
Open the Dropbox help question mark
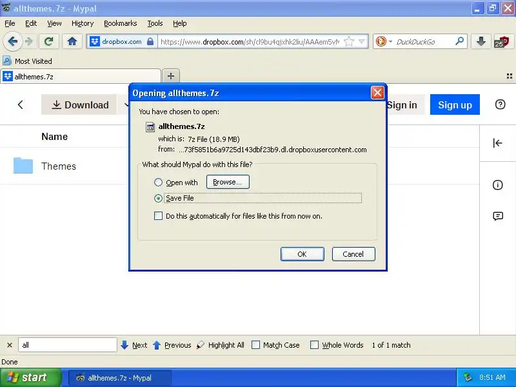coord(500,104)
